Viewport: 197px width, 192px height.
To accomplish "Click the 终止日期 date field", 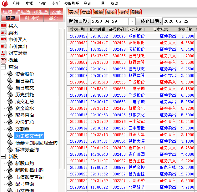I will (x=180, y=21).
